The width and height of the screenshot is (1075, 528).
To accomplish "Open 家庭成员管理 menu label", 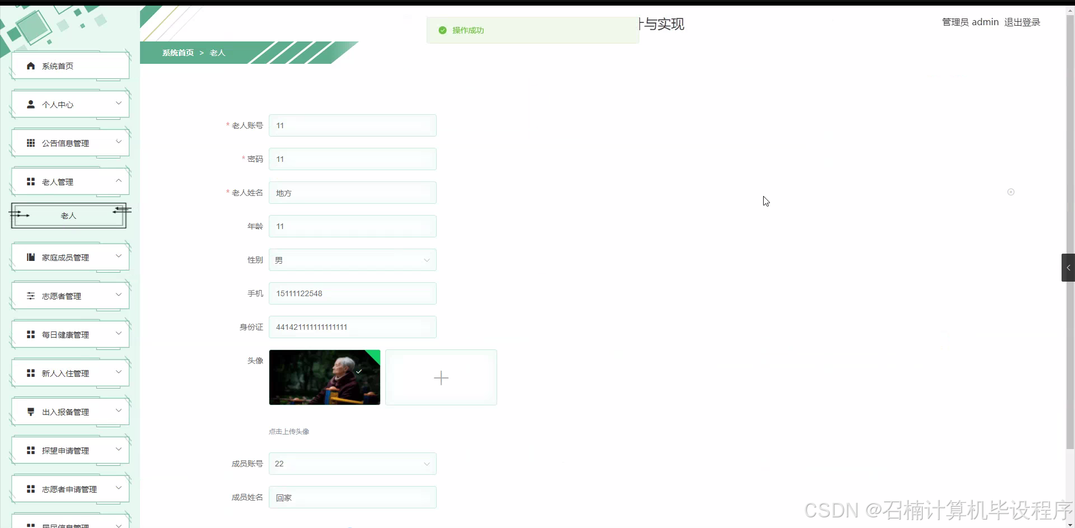I will tap(66, 258).
